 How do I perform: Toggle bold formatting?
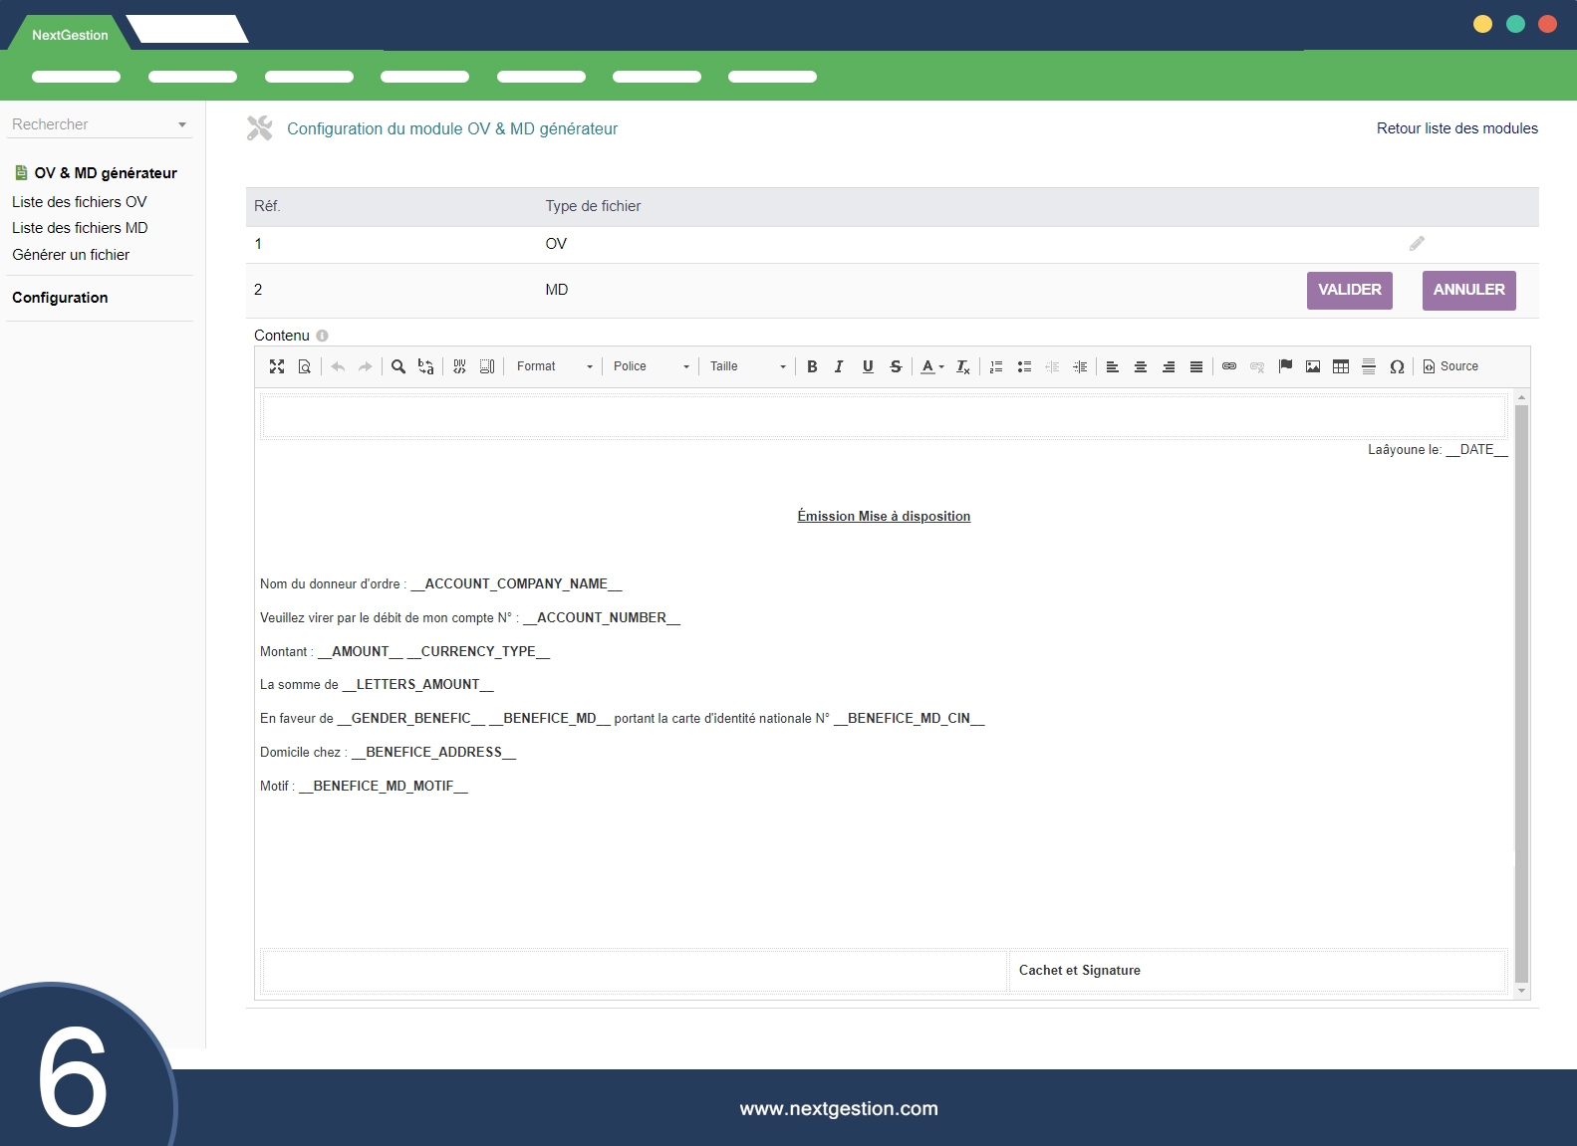(x=812, y=366)
